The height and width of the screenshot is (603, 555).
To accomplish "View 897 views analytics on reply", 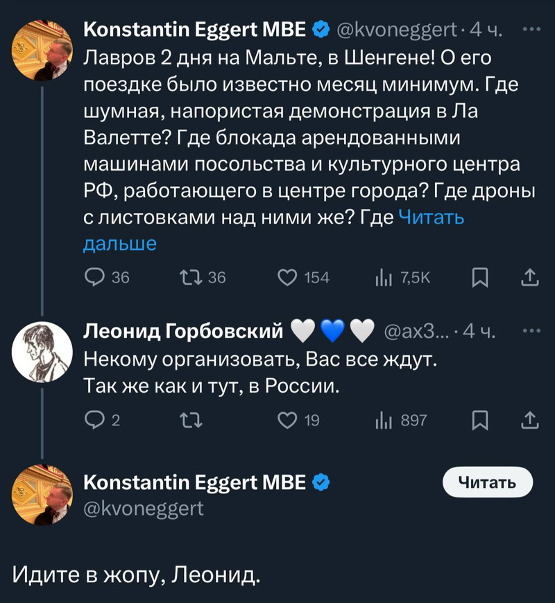I will pos(381,420).
